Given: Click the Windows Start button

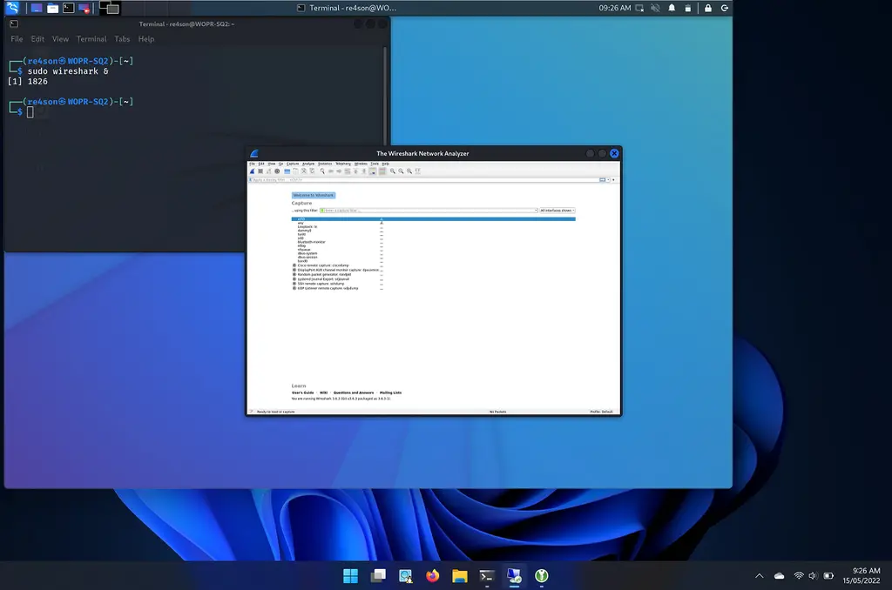Looking at the screenshot, I should click(x=350, y=576).
